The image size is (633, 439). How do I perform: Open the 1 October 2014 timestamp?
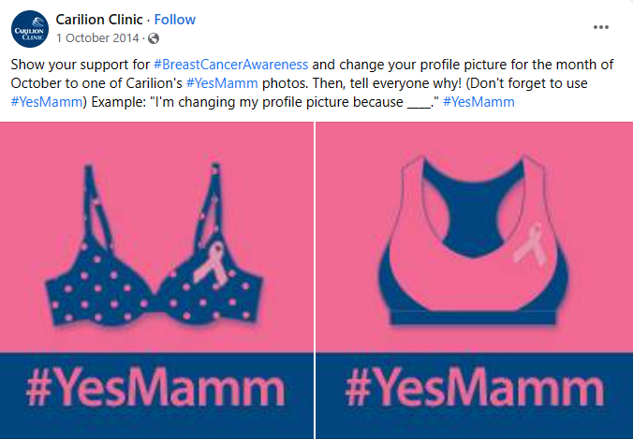(x=97, y=38)
